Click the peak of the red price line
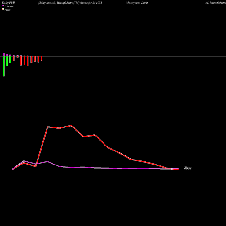The width and height of the screenshot is (226, 226). 71,125
